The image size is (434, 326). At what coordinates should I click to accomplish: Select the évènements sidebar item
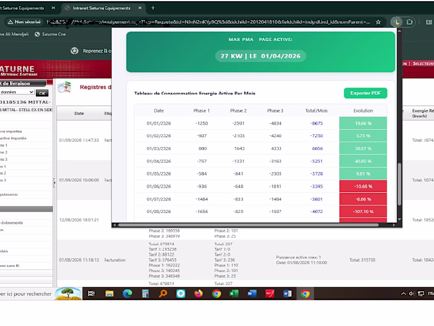pyautogui.click(x=12, y=223)
